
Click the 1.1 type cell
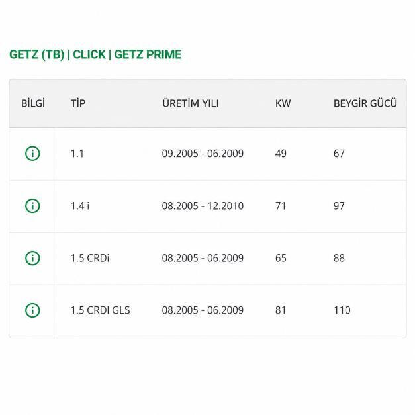click(77, 154)
